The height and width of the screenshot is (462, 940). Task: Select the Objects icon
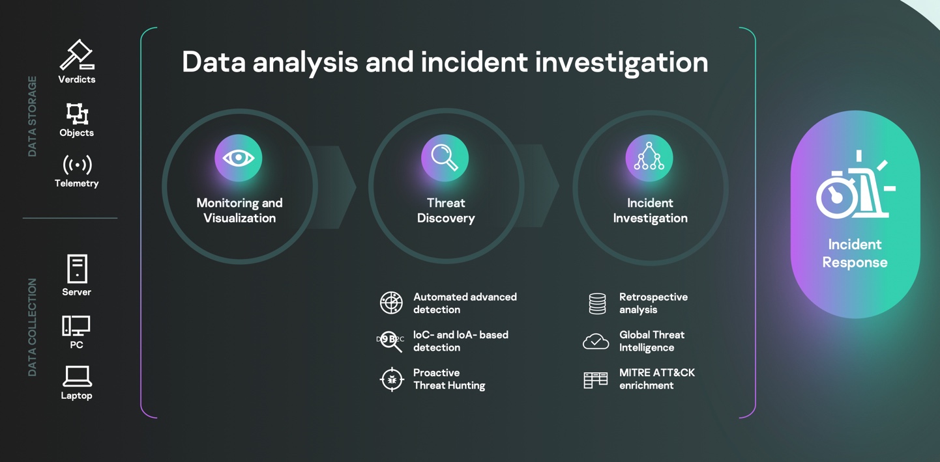[x=77, y=113]
